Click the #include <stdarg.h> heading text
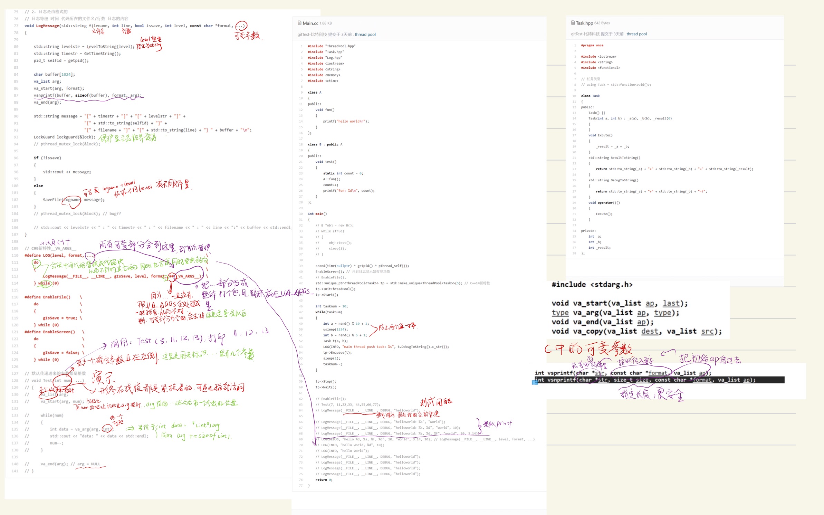Image resolution: width=824 pixels, height=515 pixels. [592, 285]
